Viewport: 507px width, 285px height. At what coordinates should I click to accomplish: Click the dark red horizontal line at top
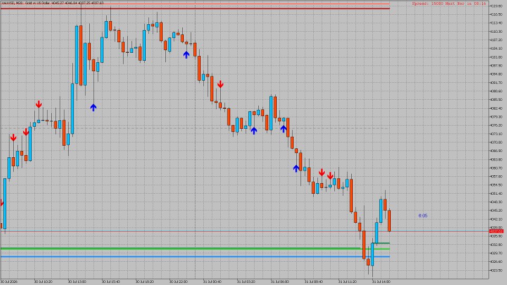[x=195, y=8]
